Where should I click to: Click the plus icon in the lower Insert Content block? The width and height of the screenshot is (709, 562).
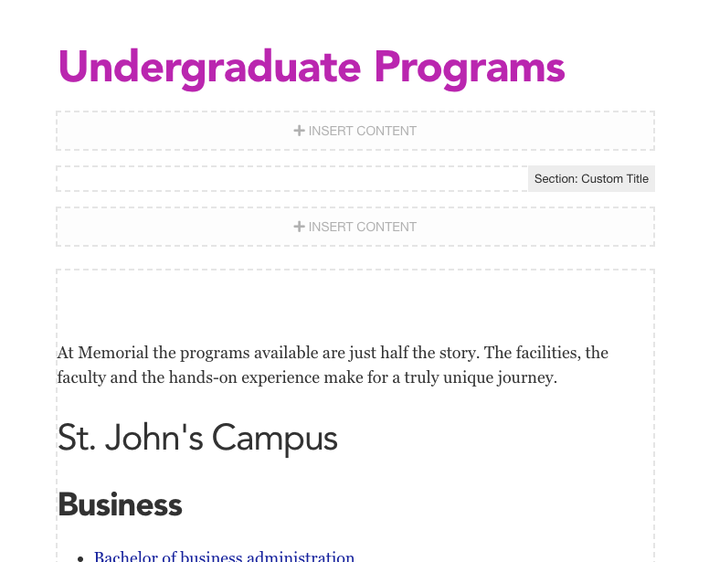click(299, 227)
